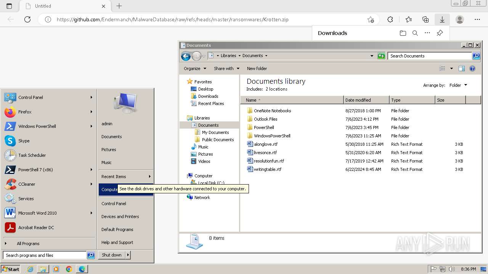Image resolution: width=488 pixels, height=274 pixels.
Task: Select My Documents in navigation tree
Action: tap(215, 132)
